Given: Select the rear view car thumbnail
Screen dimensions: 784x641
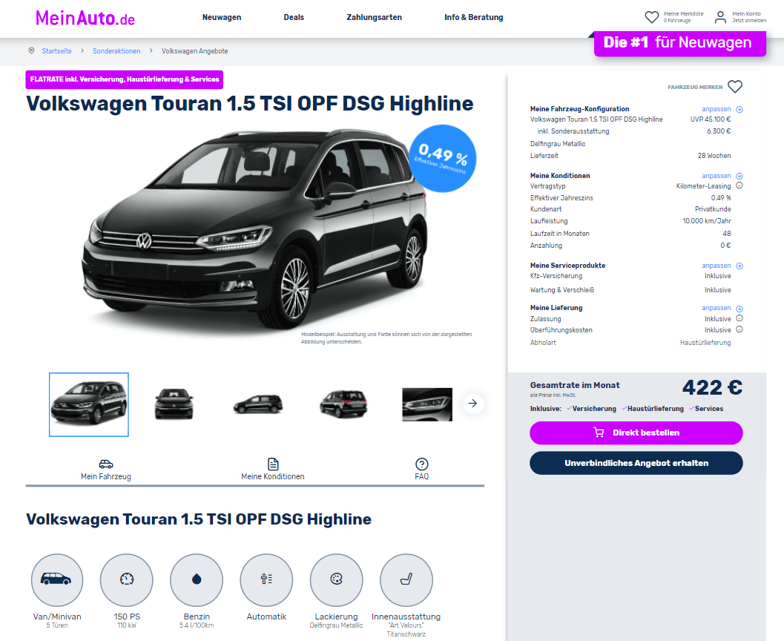Looking at the screenshot, I should [343, 404].
